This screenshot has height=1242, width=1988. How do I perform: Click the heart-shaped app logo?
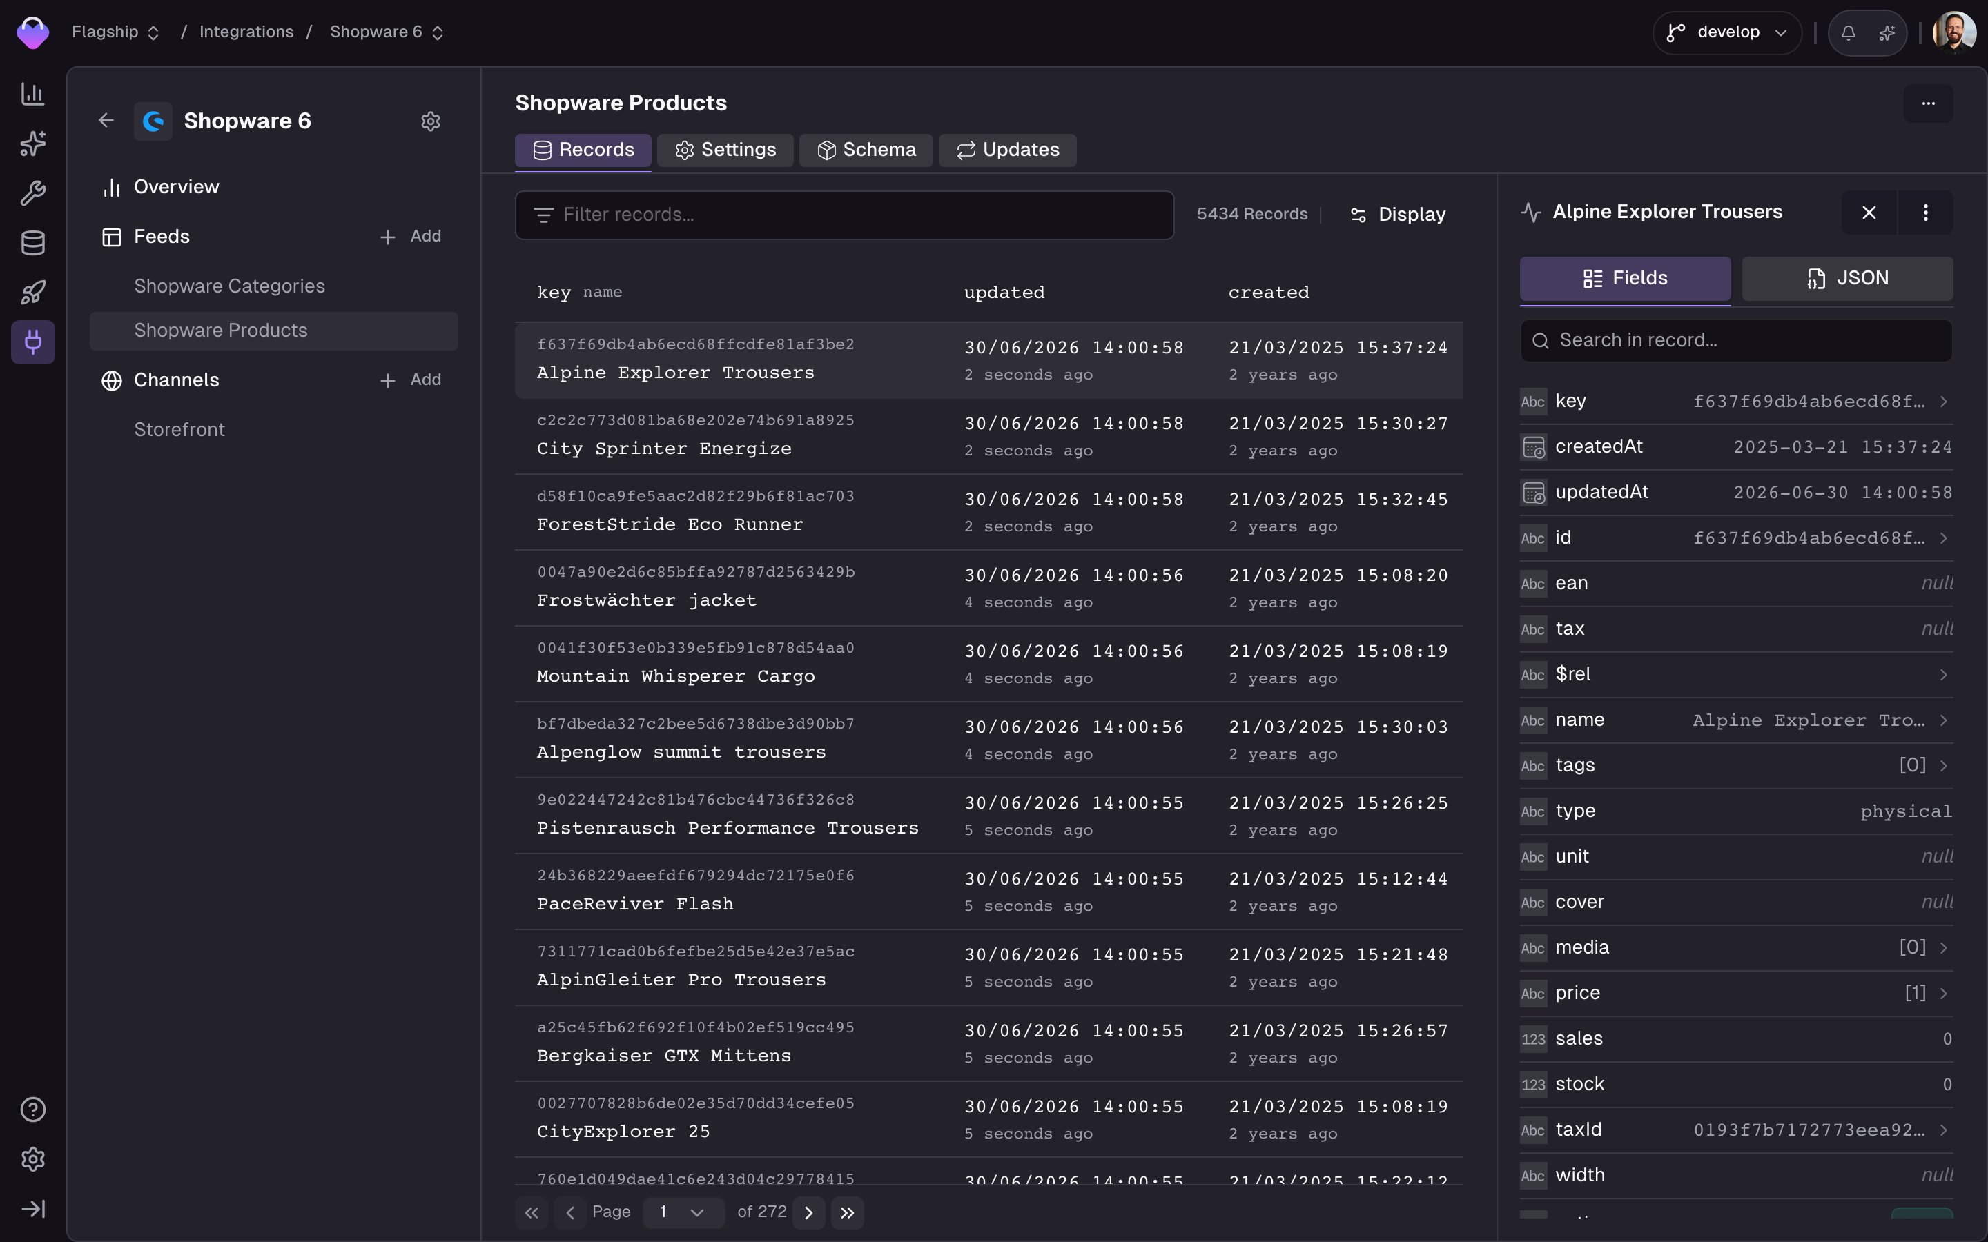(x=33, y=33)
